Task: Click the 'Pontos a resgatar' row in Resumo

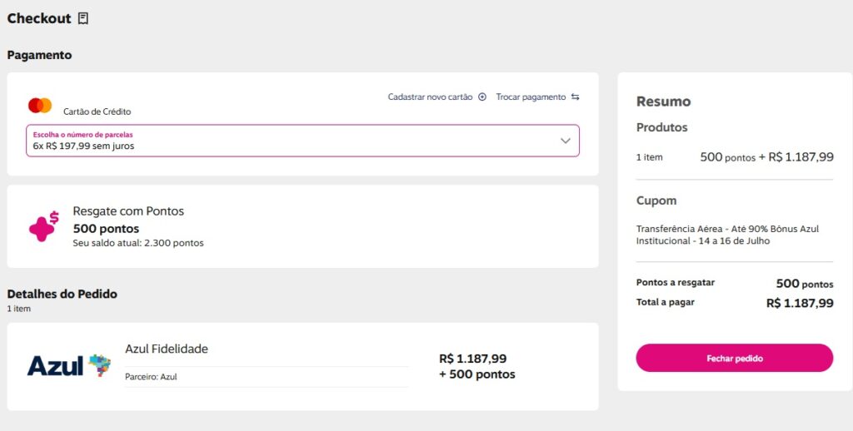Action: [x=734, y=284]
